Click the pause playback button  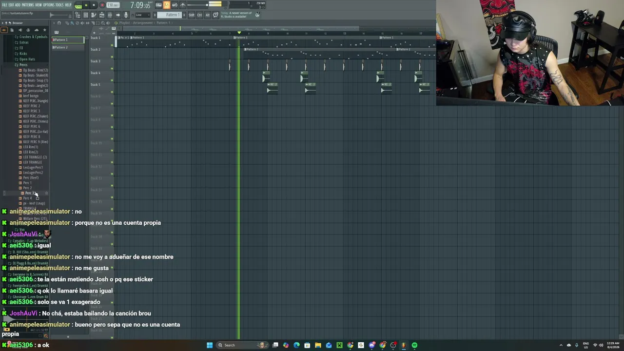point(86,5)
